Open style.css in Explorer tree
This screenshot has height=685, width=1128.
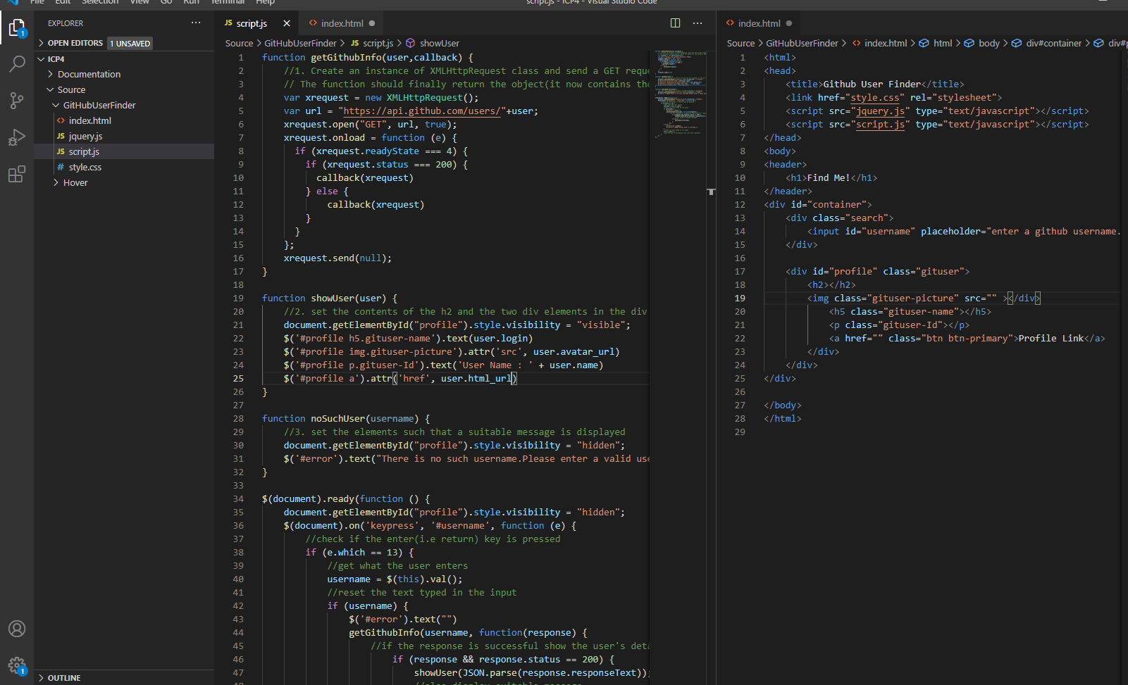point(85,167)
